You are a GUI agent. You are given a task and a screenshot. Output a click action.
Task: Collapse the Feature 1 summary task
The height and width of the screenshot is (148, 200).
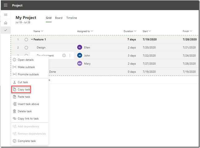pyautogui.click(x=32, y=39)
